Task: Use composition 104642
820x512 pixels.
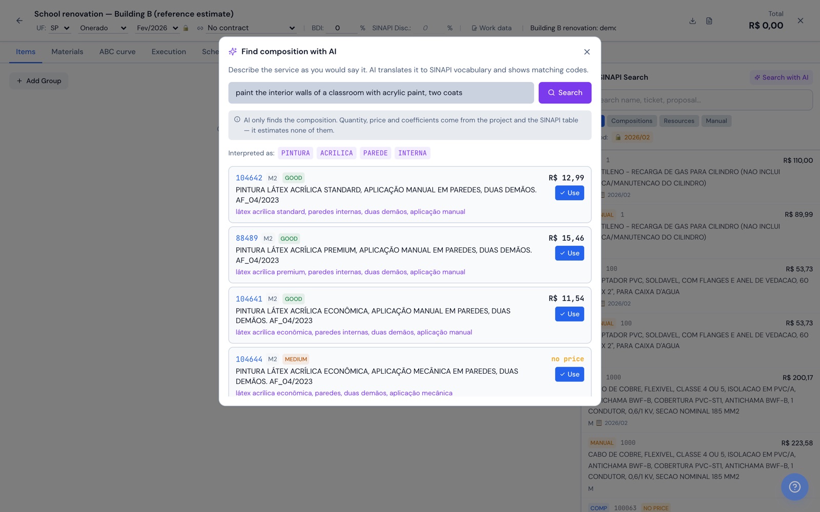Action: point(569,193)
